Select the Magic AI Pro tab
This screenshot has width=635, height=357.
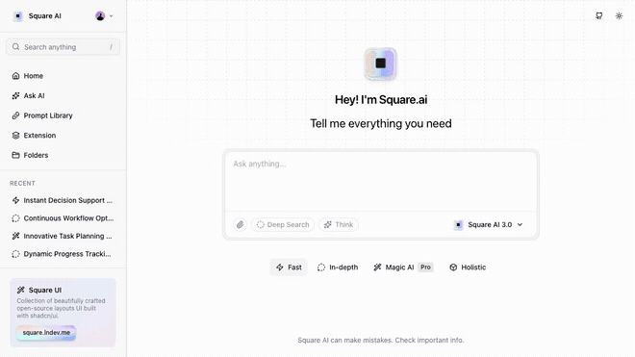click(403, 268)
